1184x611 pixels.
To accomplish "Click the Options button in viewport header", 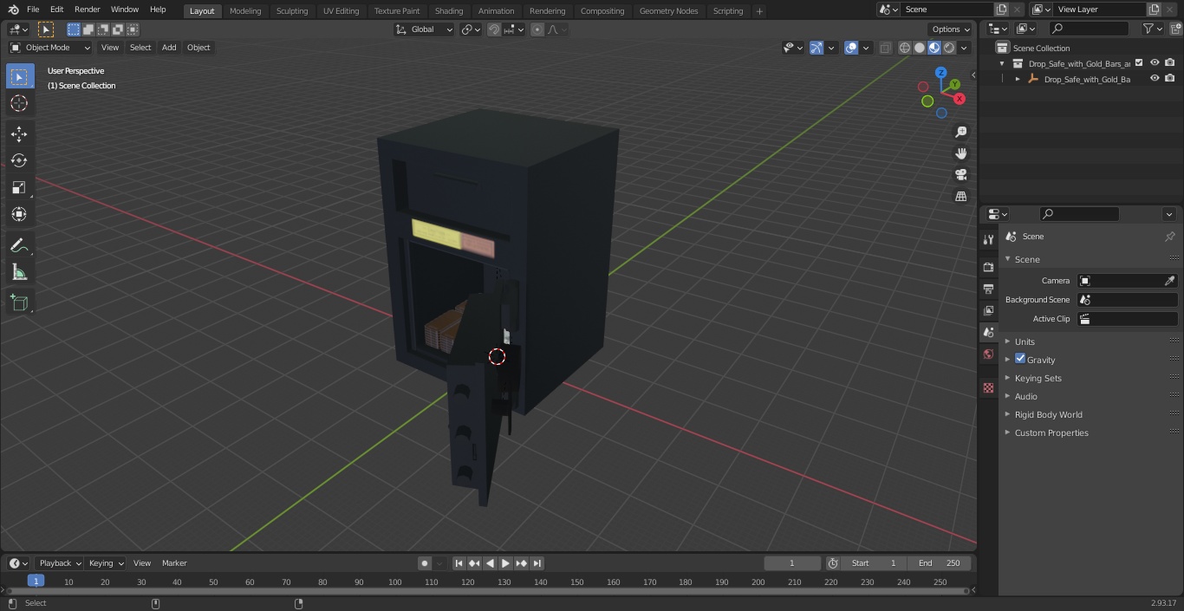I will click(x=951, y=29).
